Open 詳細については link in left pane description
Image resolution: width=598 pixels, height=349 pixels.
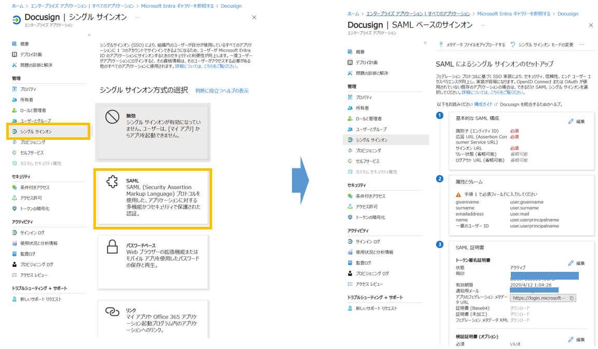click(x=206, y=66)
